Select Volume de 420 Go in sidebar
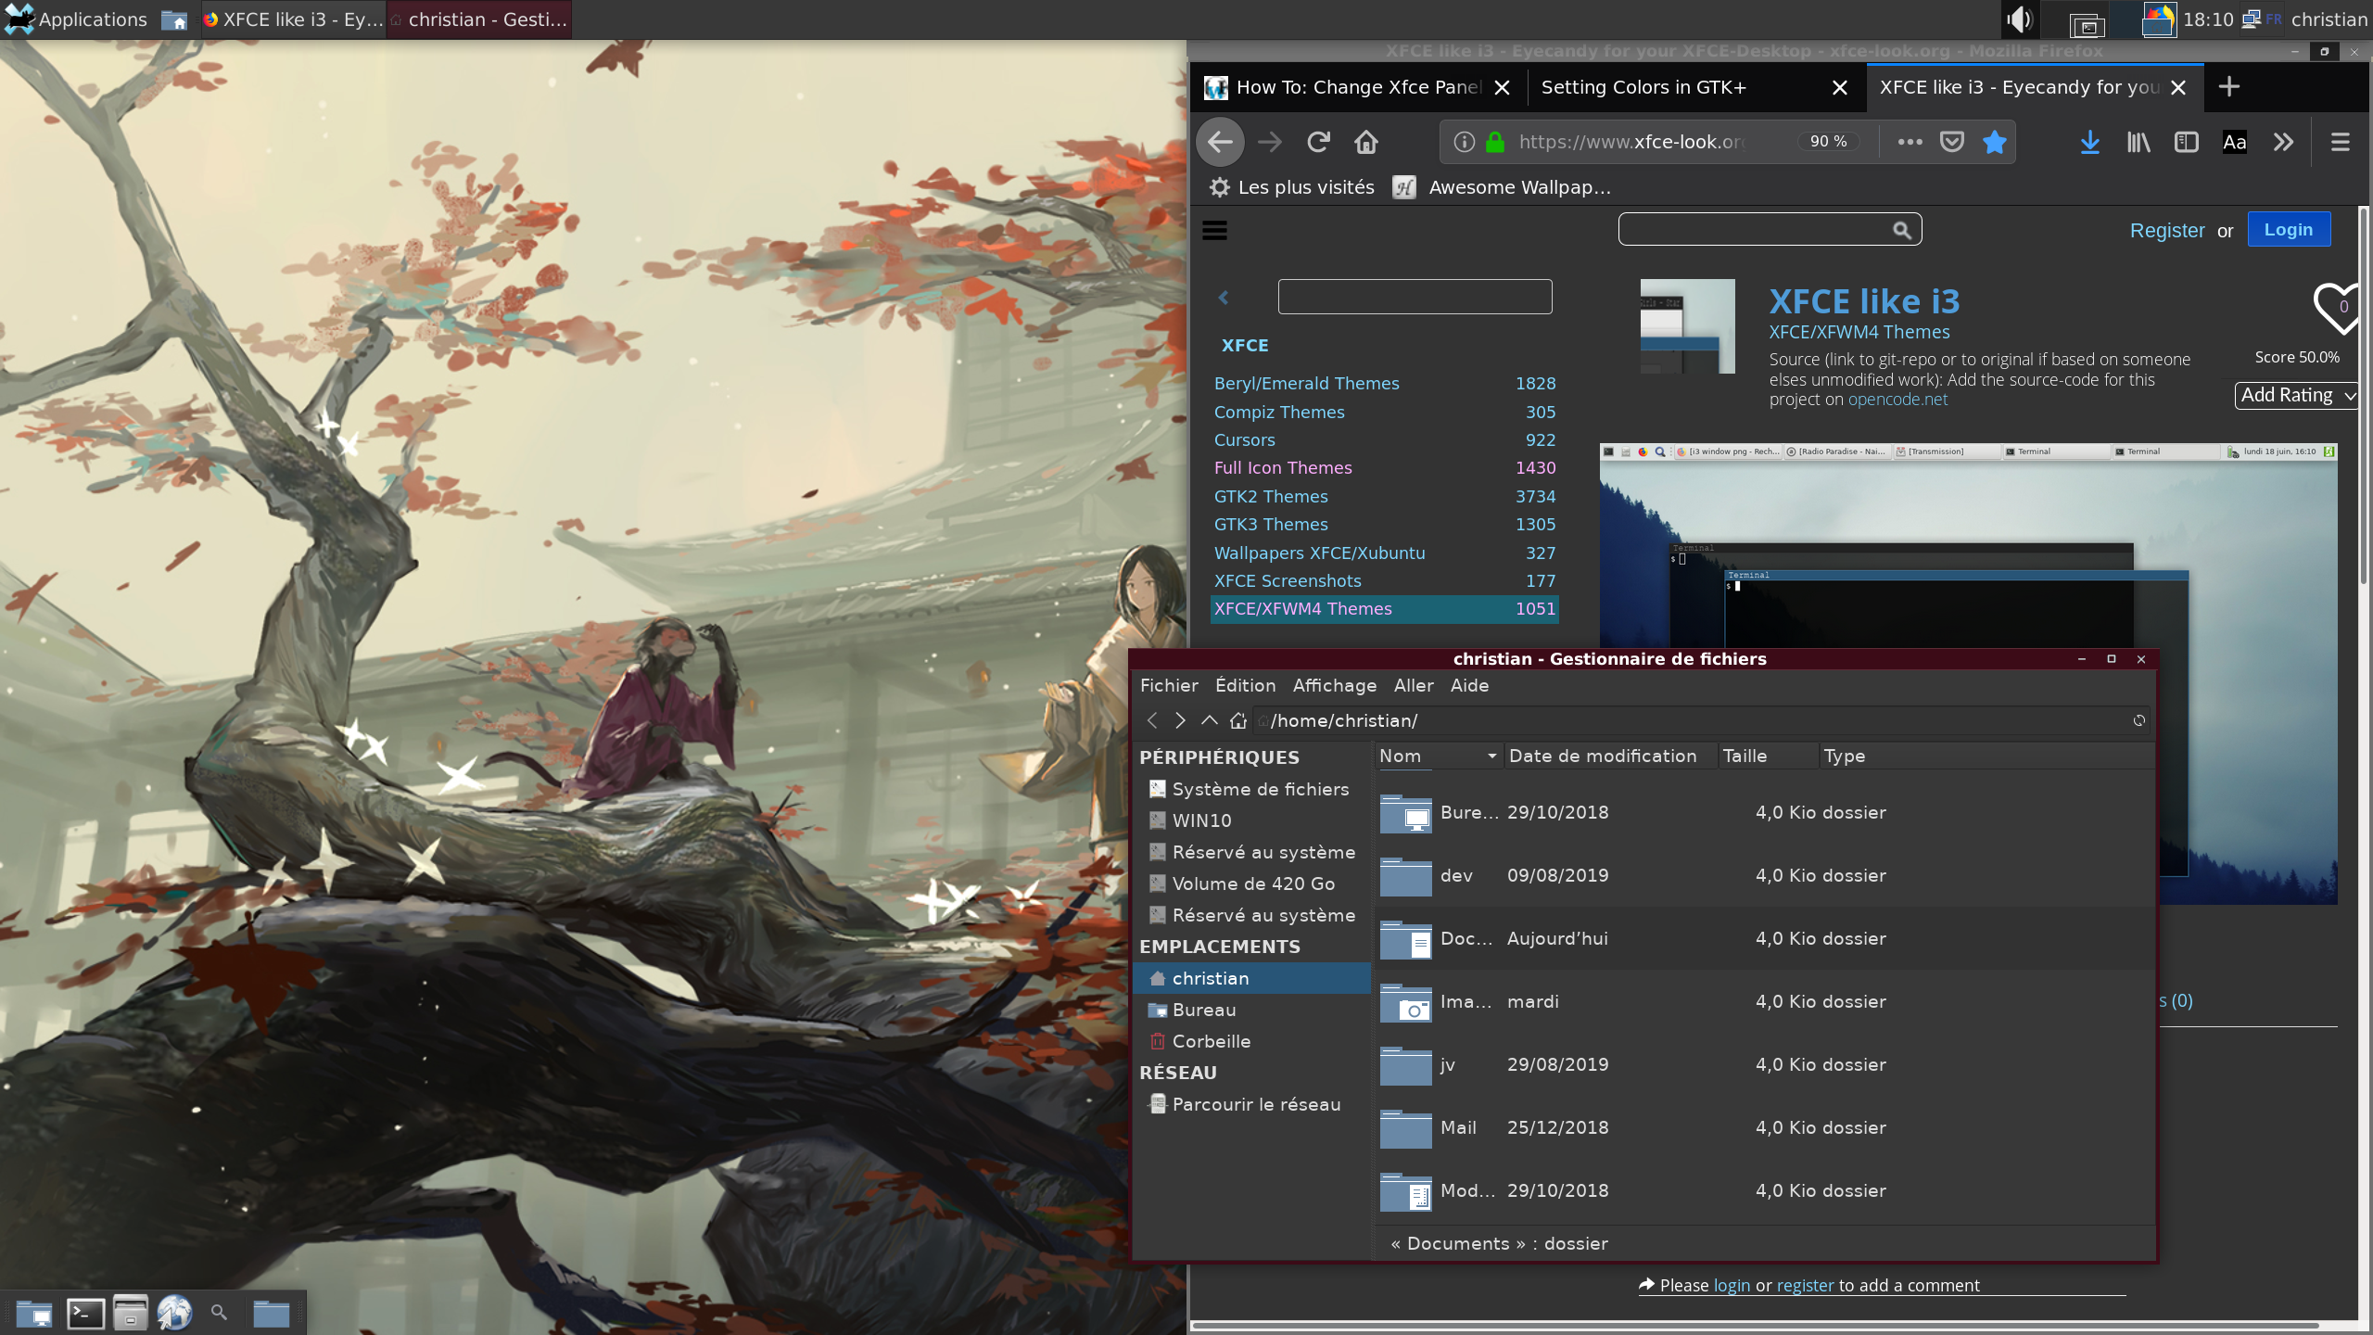This screenshot has width=2373, height=1335. (x=1250, y=884)
